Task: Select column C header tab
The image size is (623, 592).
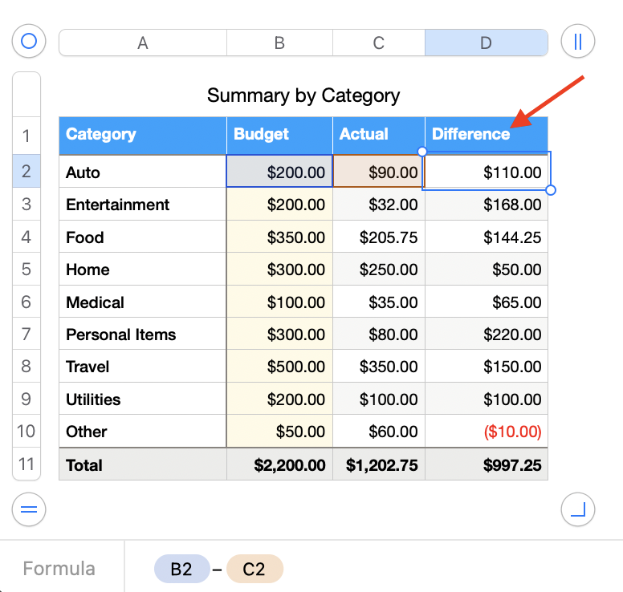Action: 379,43
